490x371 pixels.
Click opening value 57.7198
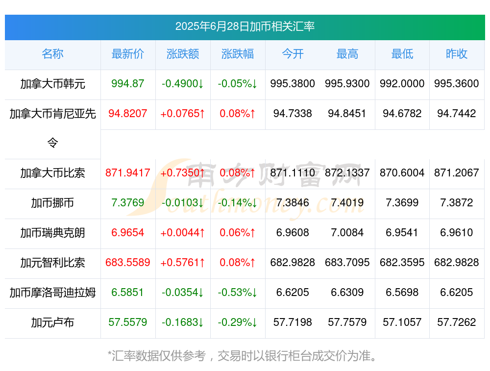(293, 322)
